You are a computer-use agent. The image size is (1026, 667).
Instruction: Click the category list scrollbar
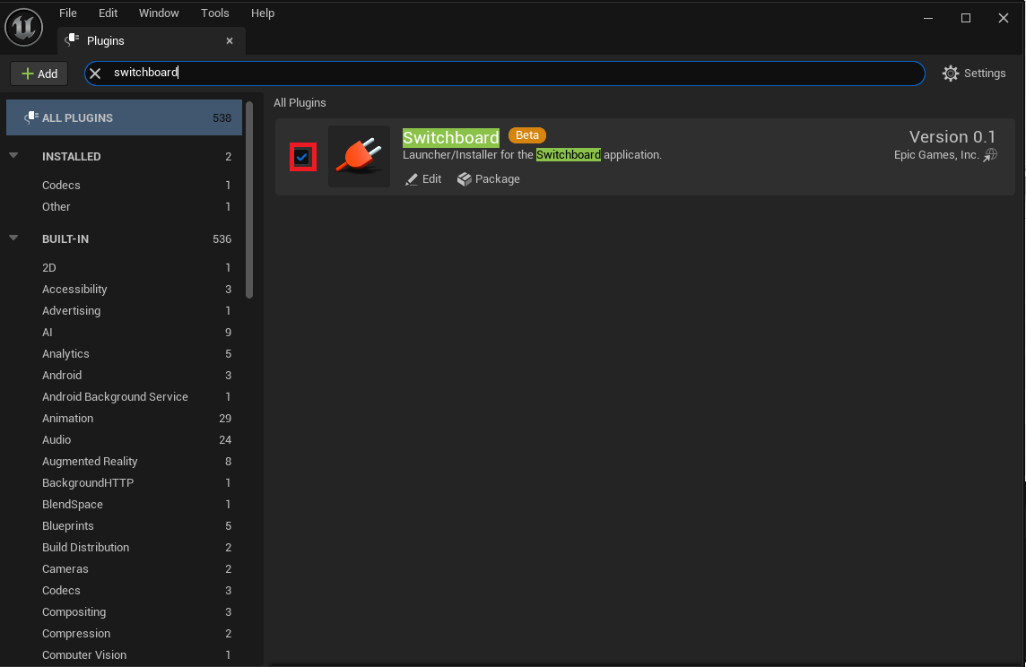pos(249,200)
